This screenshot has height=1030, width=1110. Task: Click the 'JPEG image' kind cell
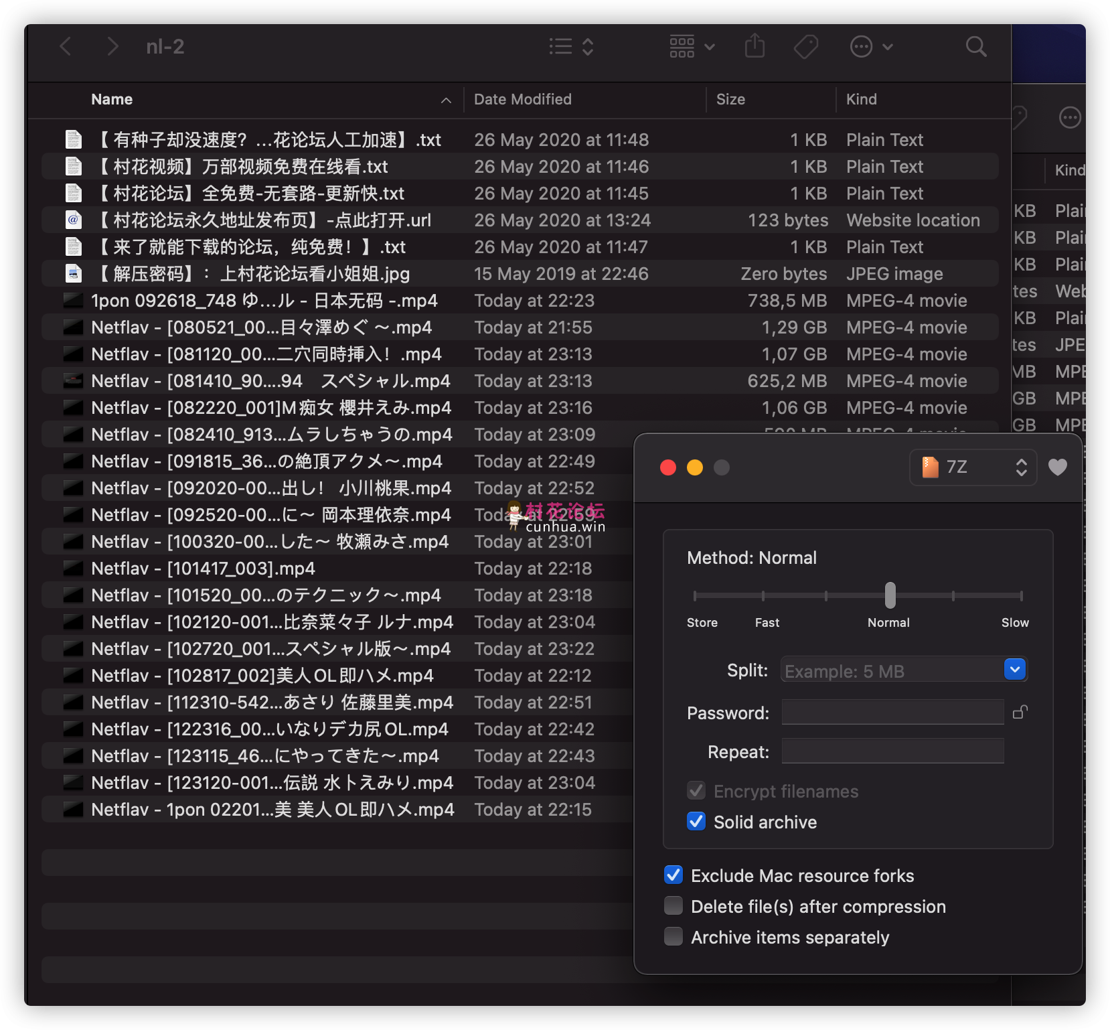coord(894,273)
